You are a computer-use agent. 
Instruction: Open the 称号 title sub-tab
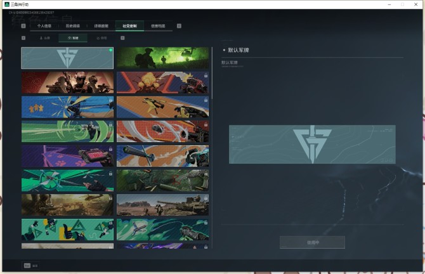click(102, 38)
